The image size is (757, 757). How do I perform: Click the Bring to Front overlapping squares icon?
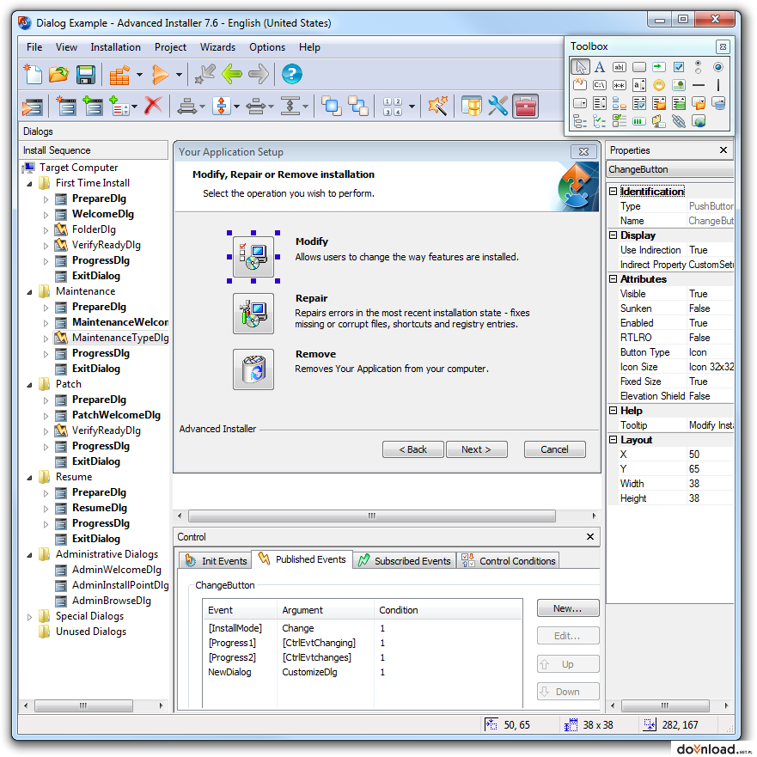coord(332,106)
